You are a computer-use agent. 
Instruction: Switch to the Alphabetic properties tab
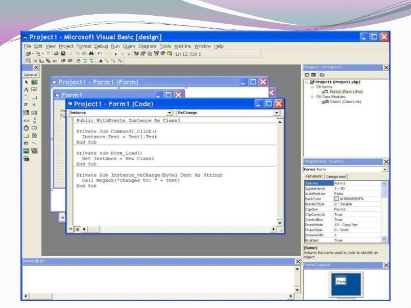pos(314,177)
